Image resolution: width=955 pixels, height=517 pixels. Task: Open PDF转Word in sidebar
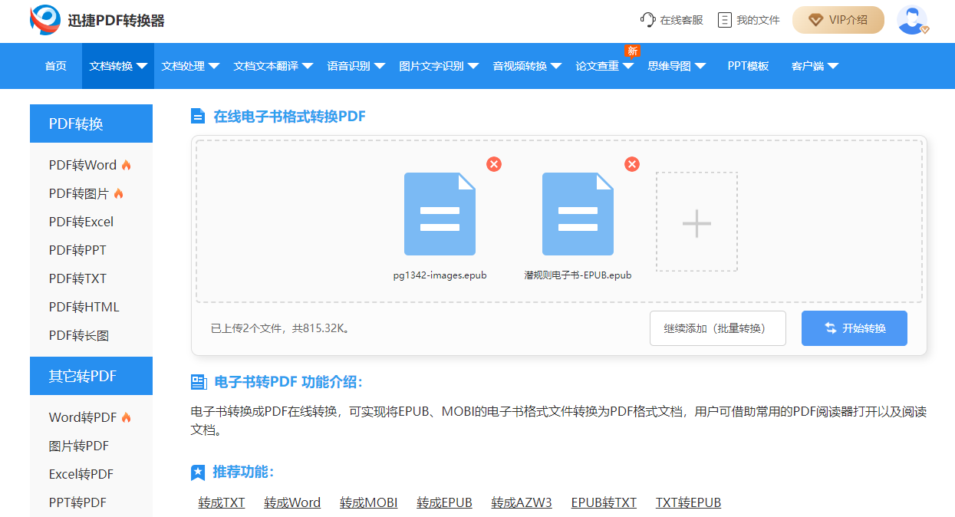tap(83, 165)
